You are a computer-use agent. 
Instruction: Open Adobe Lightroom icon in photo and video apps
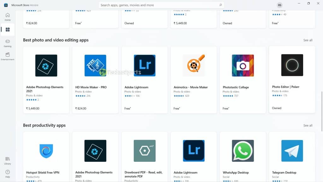click(144, 65)
